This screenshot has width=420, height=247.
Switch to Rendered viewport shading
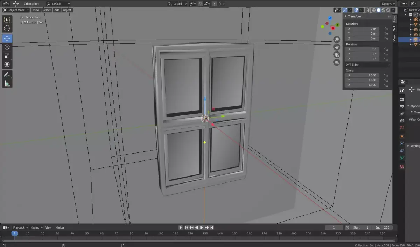387,10
